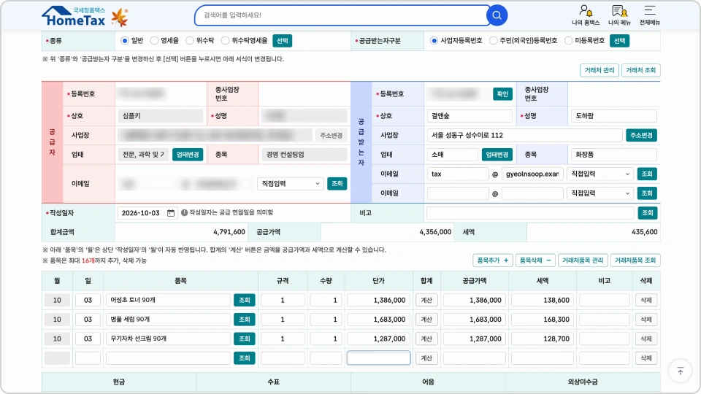Open 거래처품목 조회

[635, 260]
